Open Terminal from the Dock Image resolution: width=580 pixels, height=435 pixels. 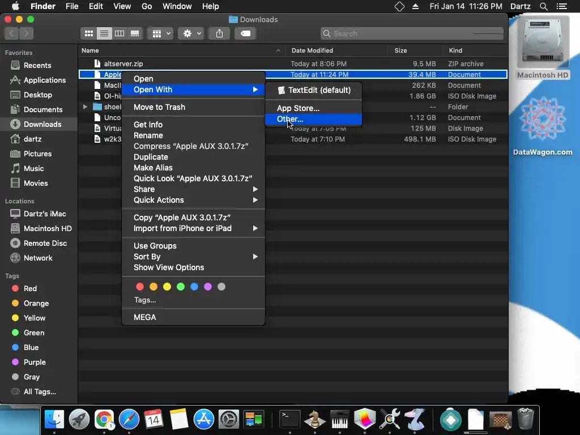tap(289, 420)
